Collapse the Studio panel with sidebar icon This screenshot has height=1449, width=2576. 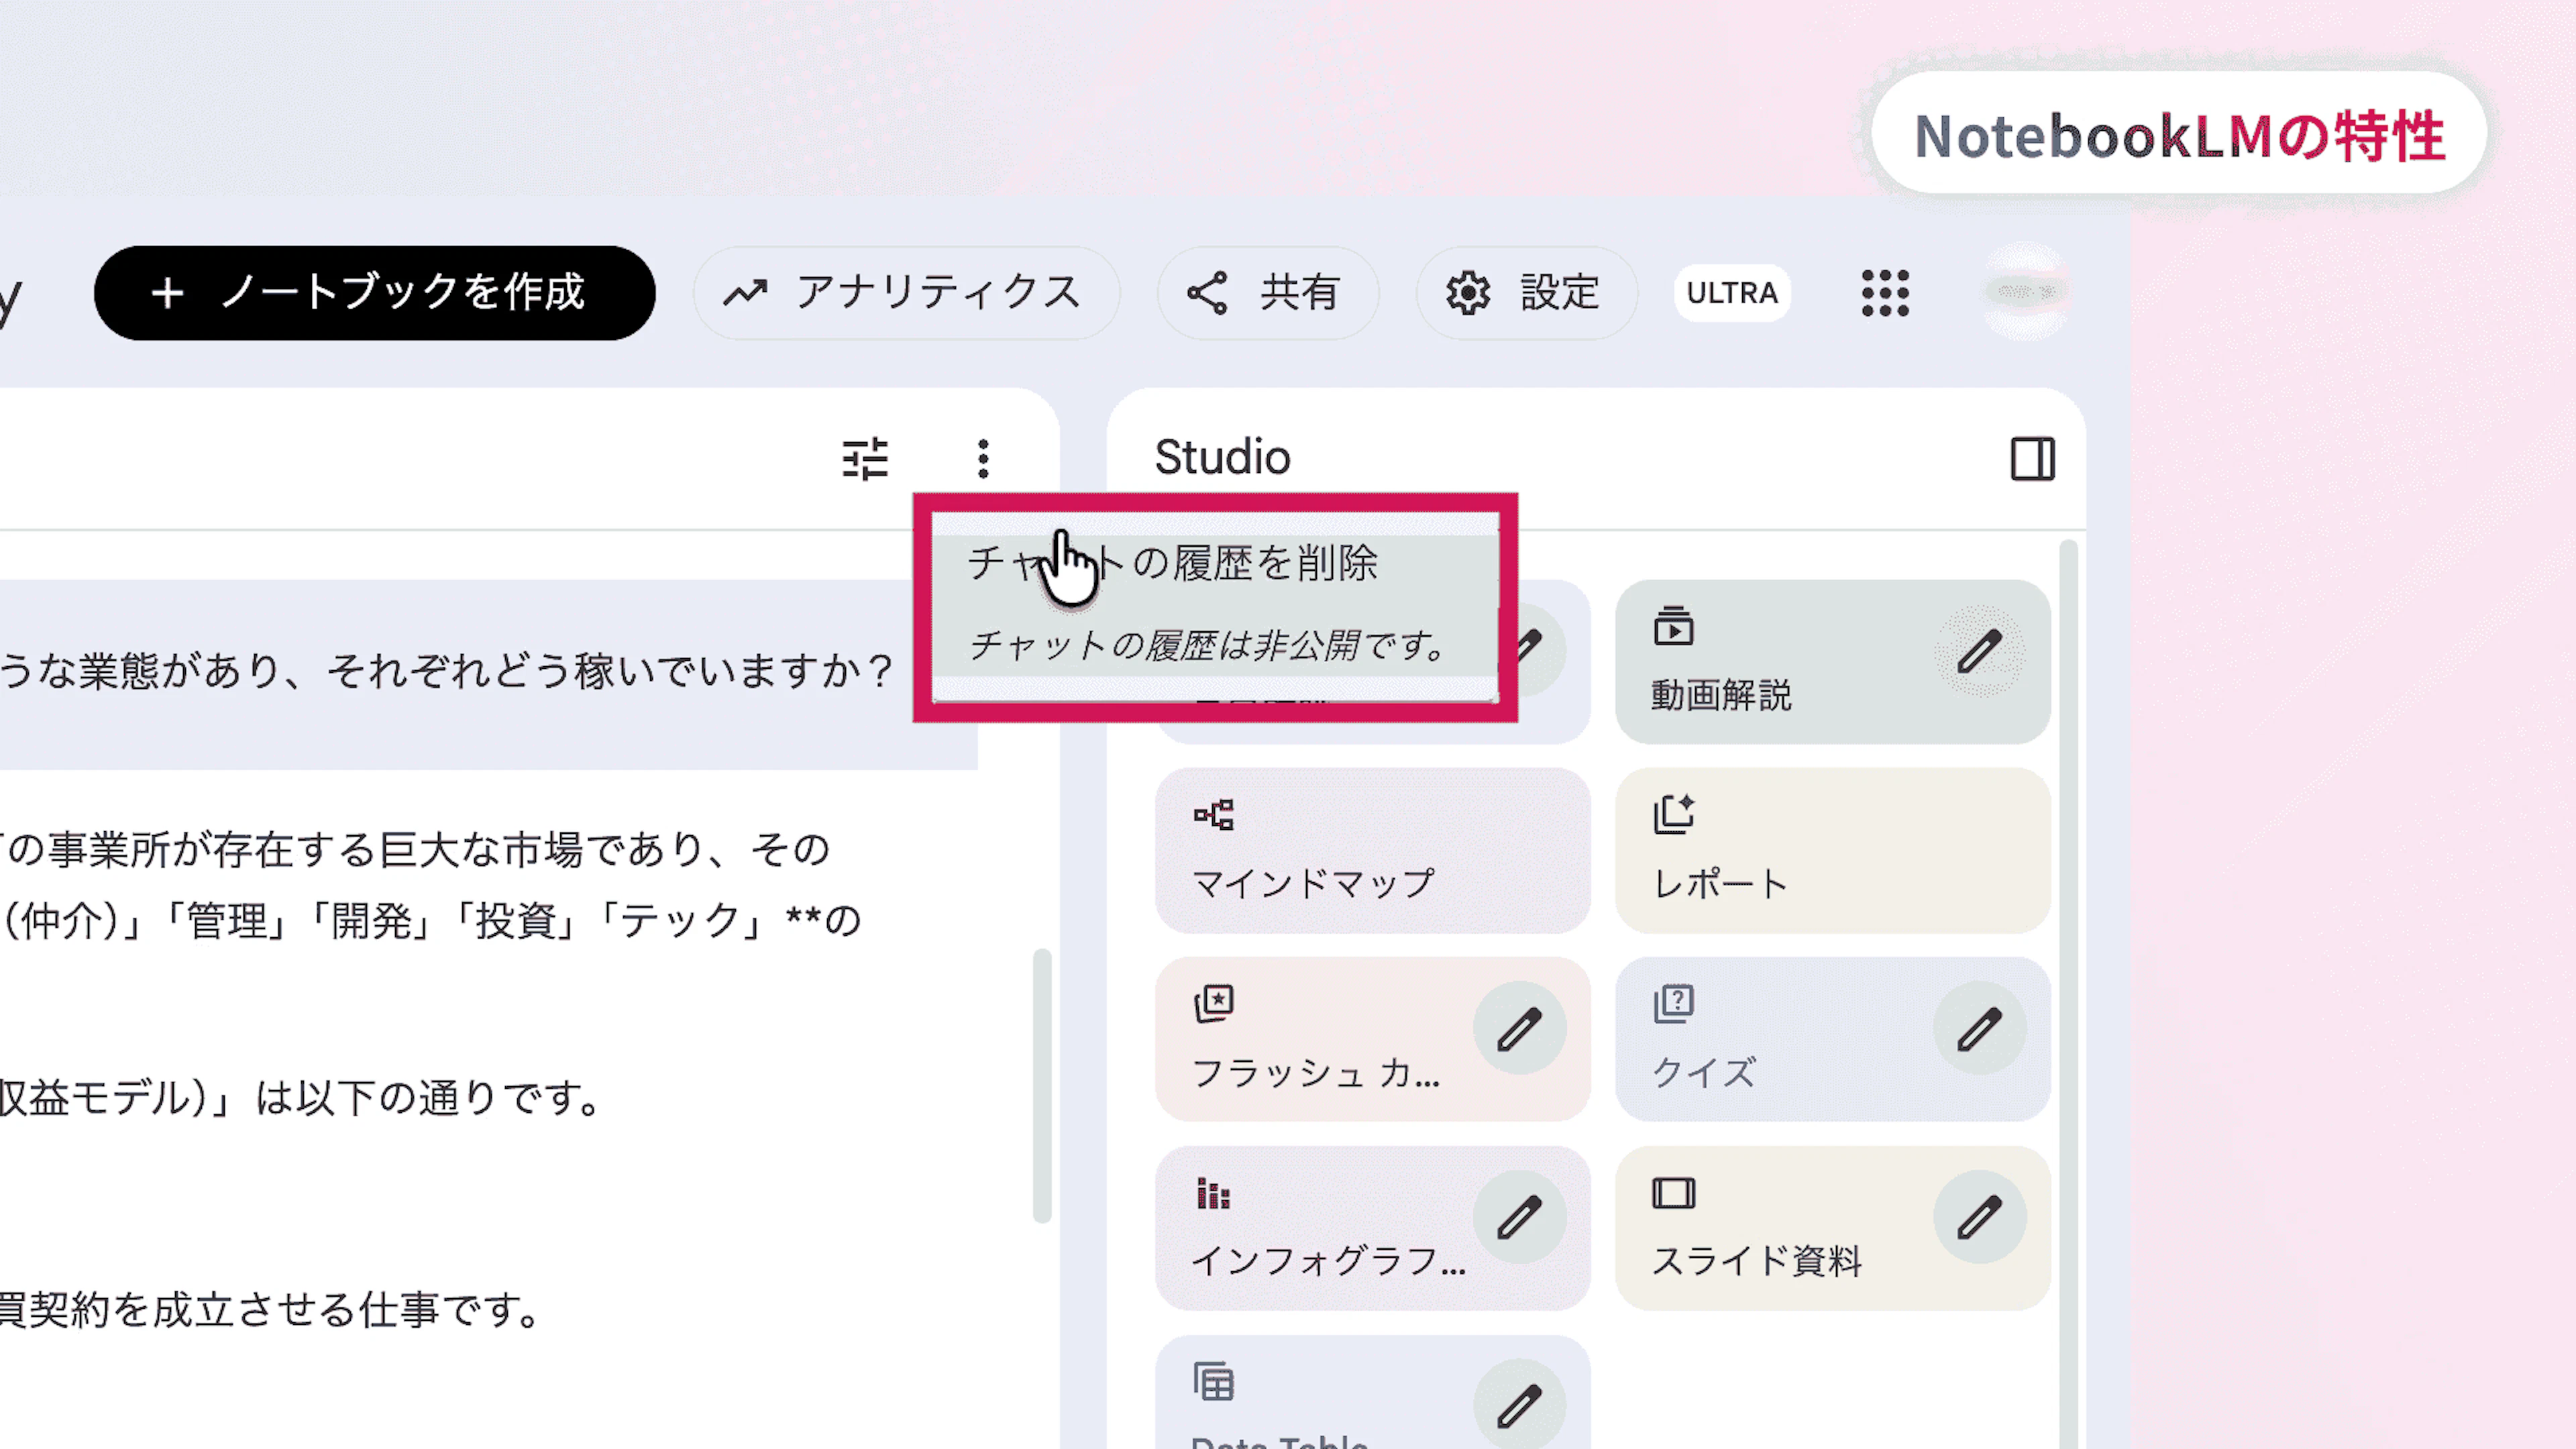2032,459
